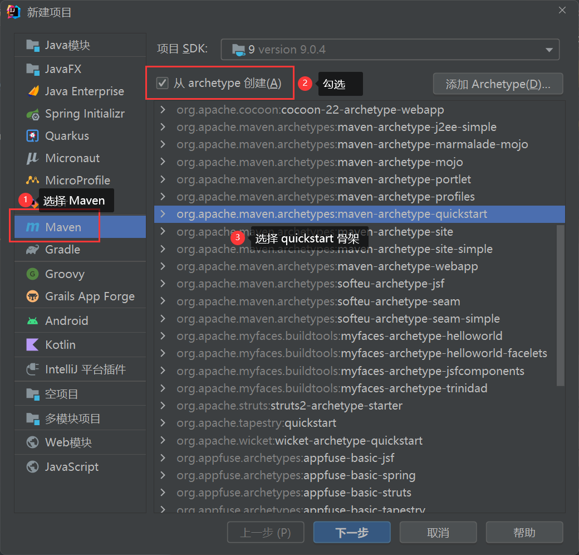Click the Spring Initializr leaf icon
Screen dimensions: 579x555
(x=33, y=114)
